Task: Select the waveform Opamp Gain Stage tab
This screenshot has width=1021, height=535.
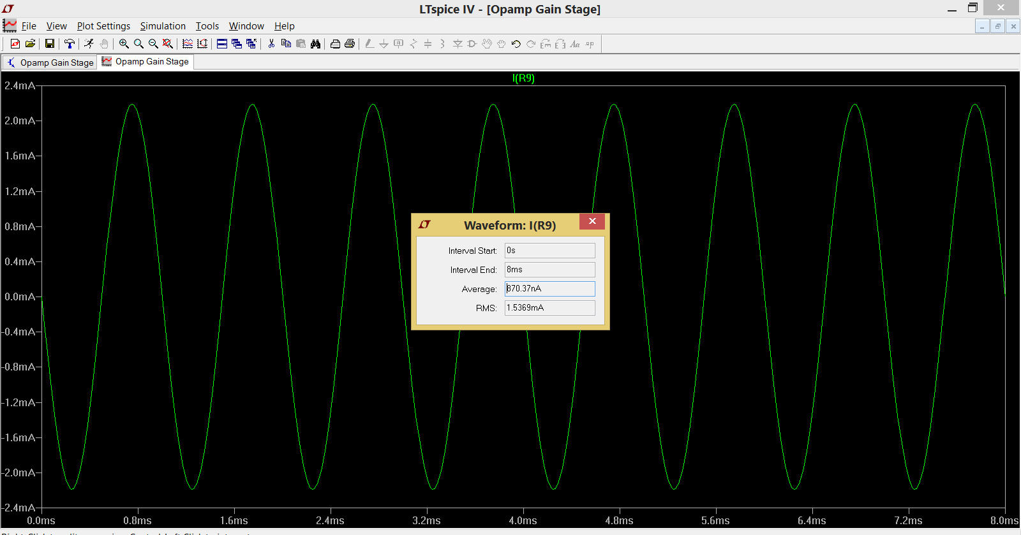Action: tap(145, 62)
